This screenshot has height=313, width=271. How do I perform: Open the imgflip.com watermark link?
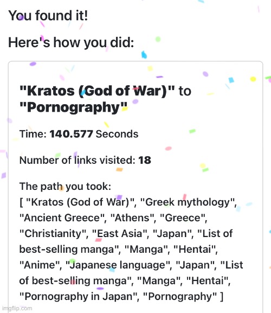coord(17,308)
